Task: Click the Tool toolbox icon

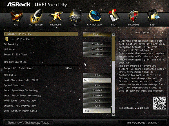Action: (75, 17)
